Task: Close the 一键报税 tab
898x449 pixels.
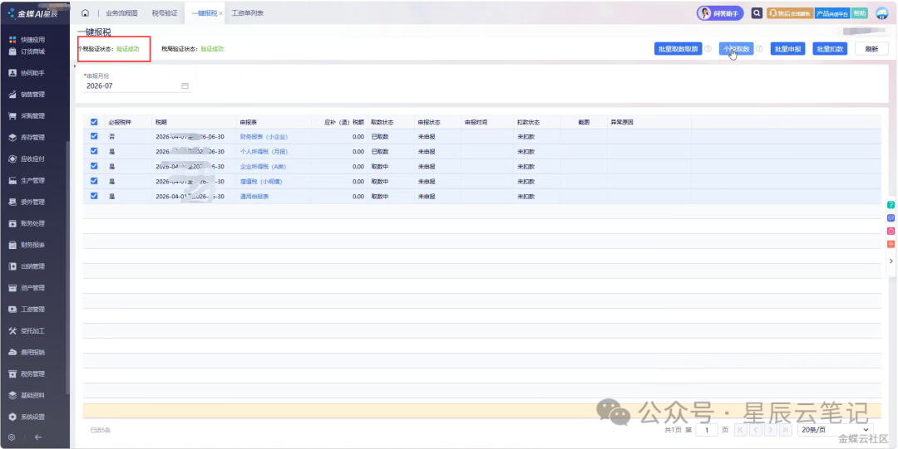Action: point(221,13)
